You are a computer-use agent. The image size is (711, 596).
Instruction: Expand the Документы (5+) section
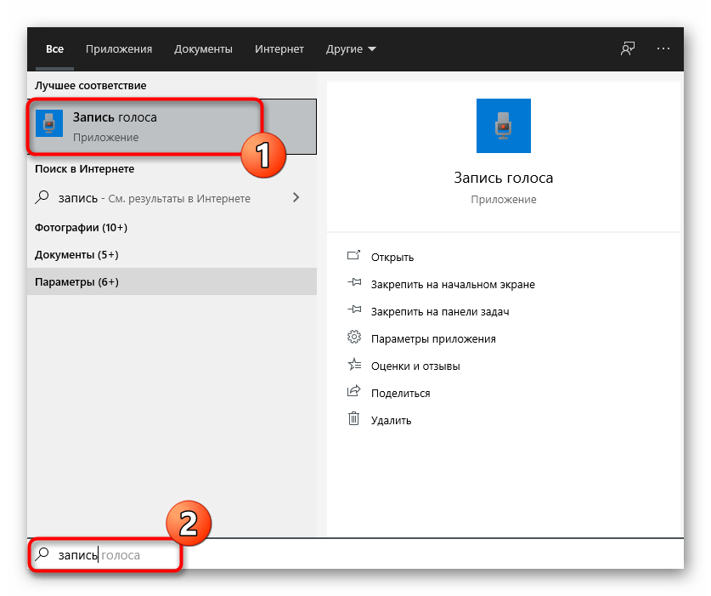(x=76, y=255)
